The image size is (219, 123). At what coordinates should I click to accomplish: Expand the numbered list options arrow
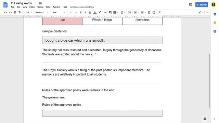tap(139, 13)
